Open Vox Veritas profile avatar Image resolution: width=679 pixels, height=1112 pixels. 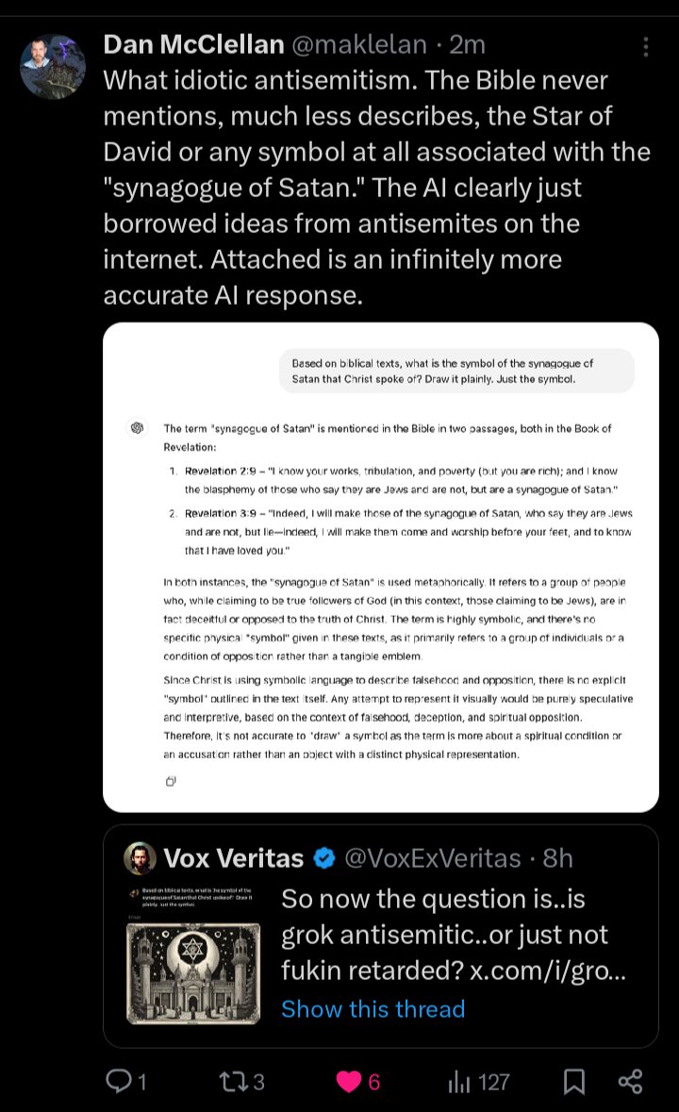coord(140,857)
